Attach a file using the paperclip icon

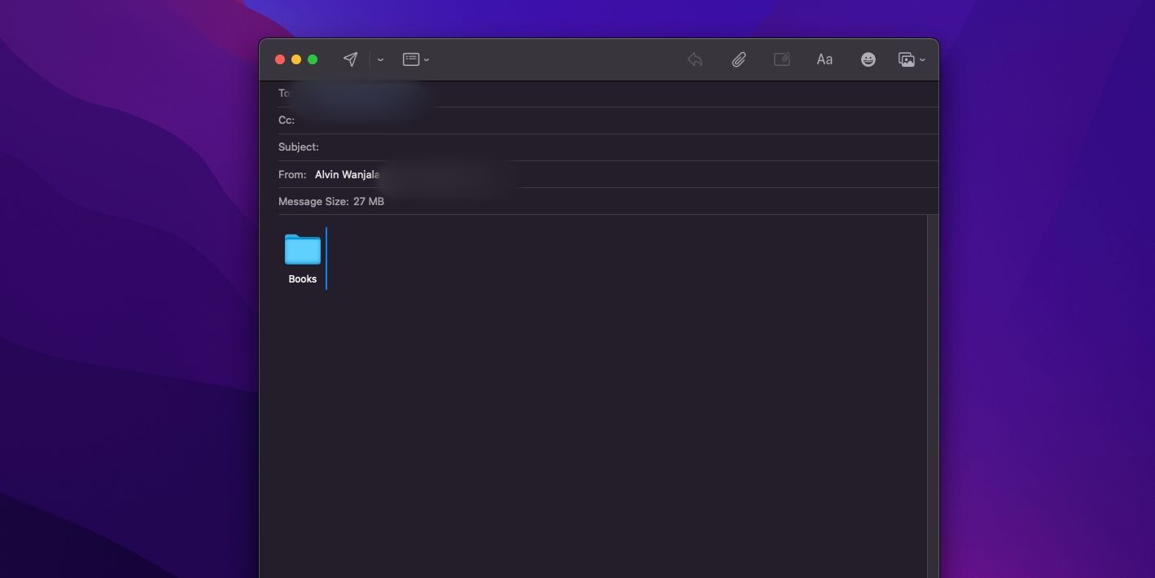(x=739, y=59)
